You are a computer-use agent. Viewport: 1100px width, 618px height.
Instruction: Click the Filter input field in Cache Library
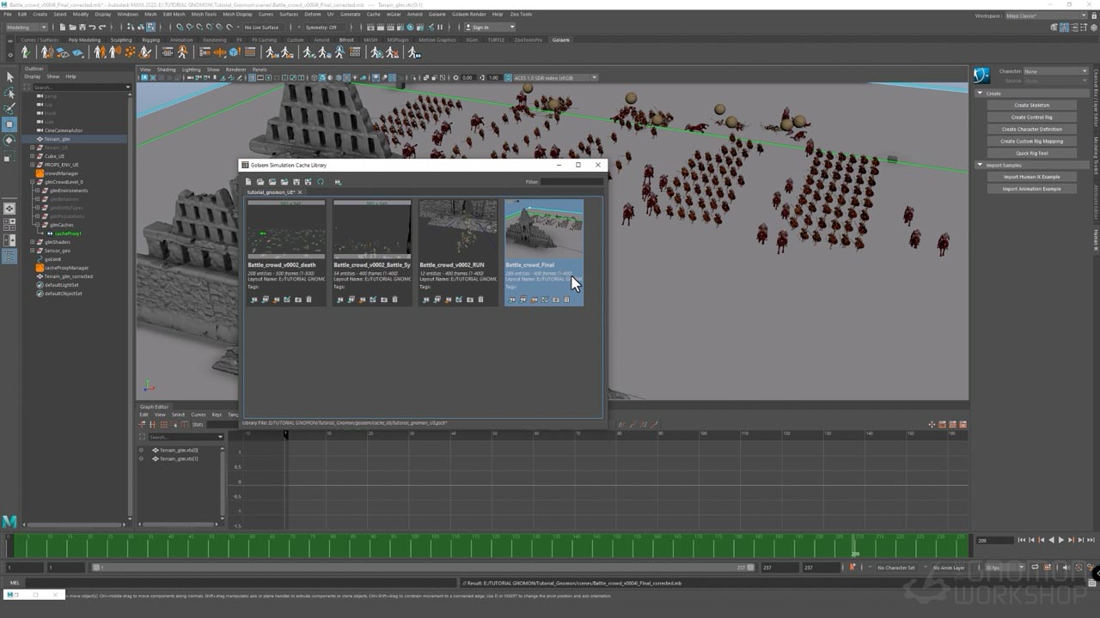tap(571, 182)
